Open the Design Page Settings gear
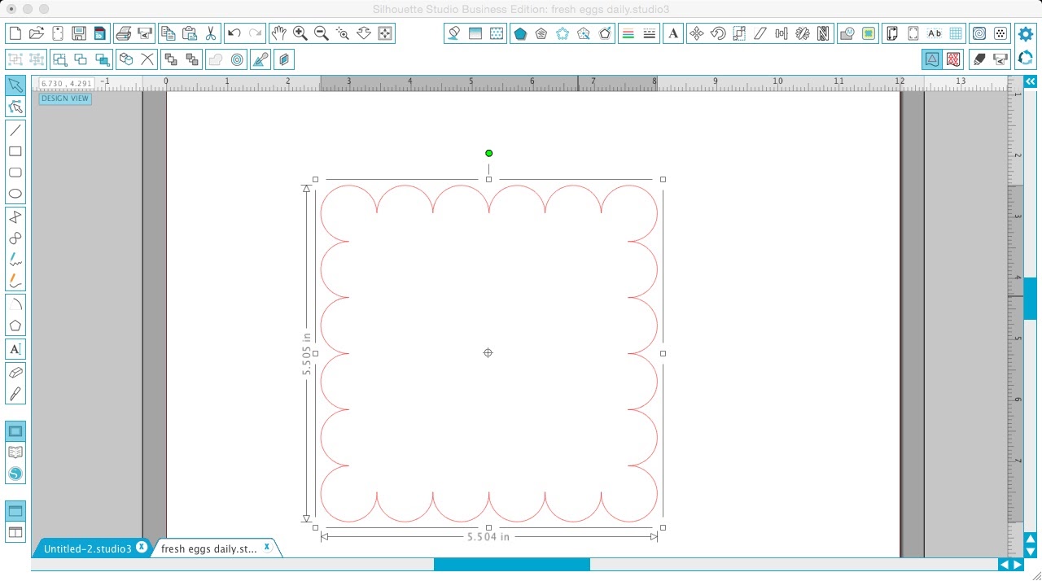The height and width of the screenshot is (581, 1042). click(1025, 33)
